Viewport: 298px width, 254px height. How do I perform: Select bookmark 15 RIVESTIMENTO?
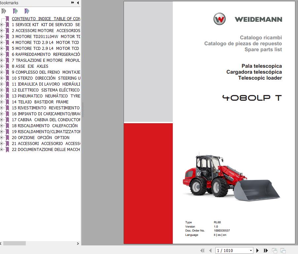(46, 108)
